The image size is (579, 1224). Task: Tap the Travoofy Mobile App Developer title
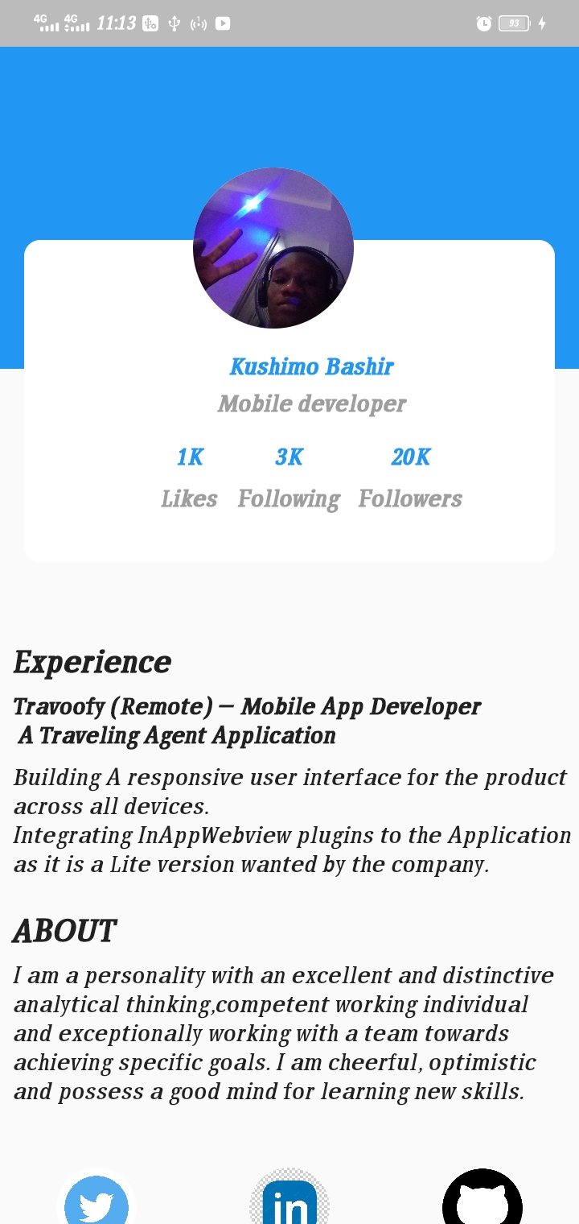coord(247,707)
